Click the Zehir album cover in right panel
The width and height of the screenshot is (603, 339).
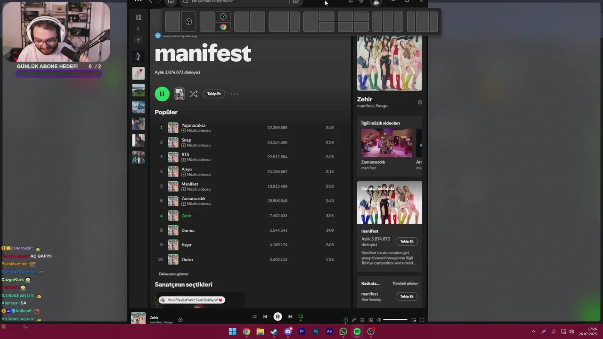click(390, 63)
